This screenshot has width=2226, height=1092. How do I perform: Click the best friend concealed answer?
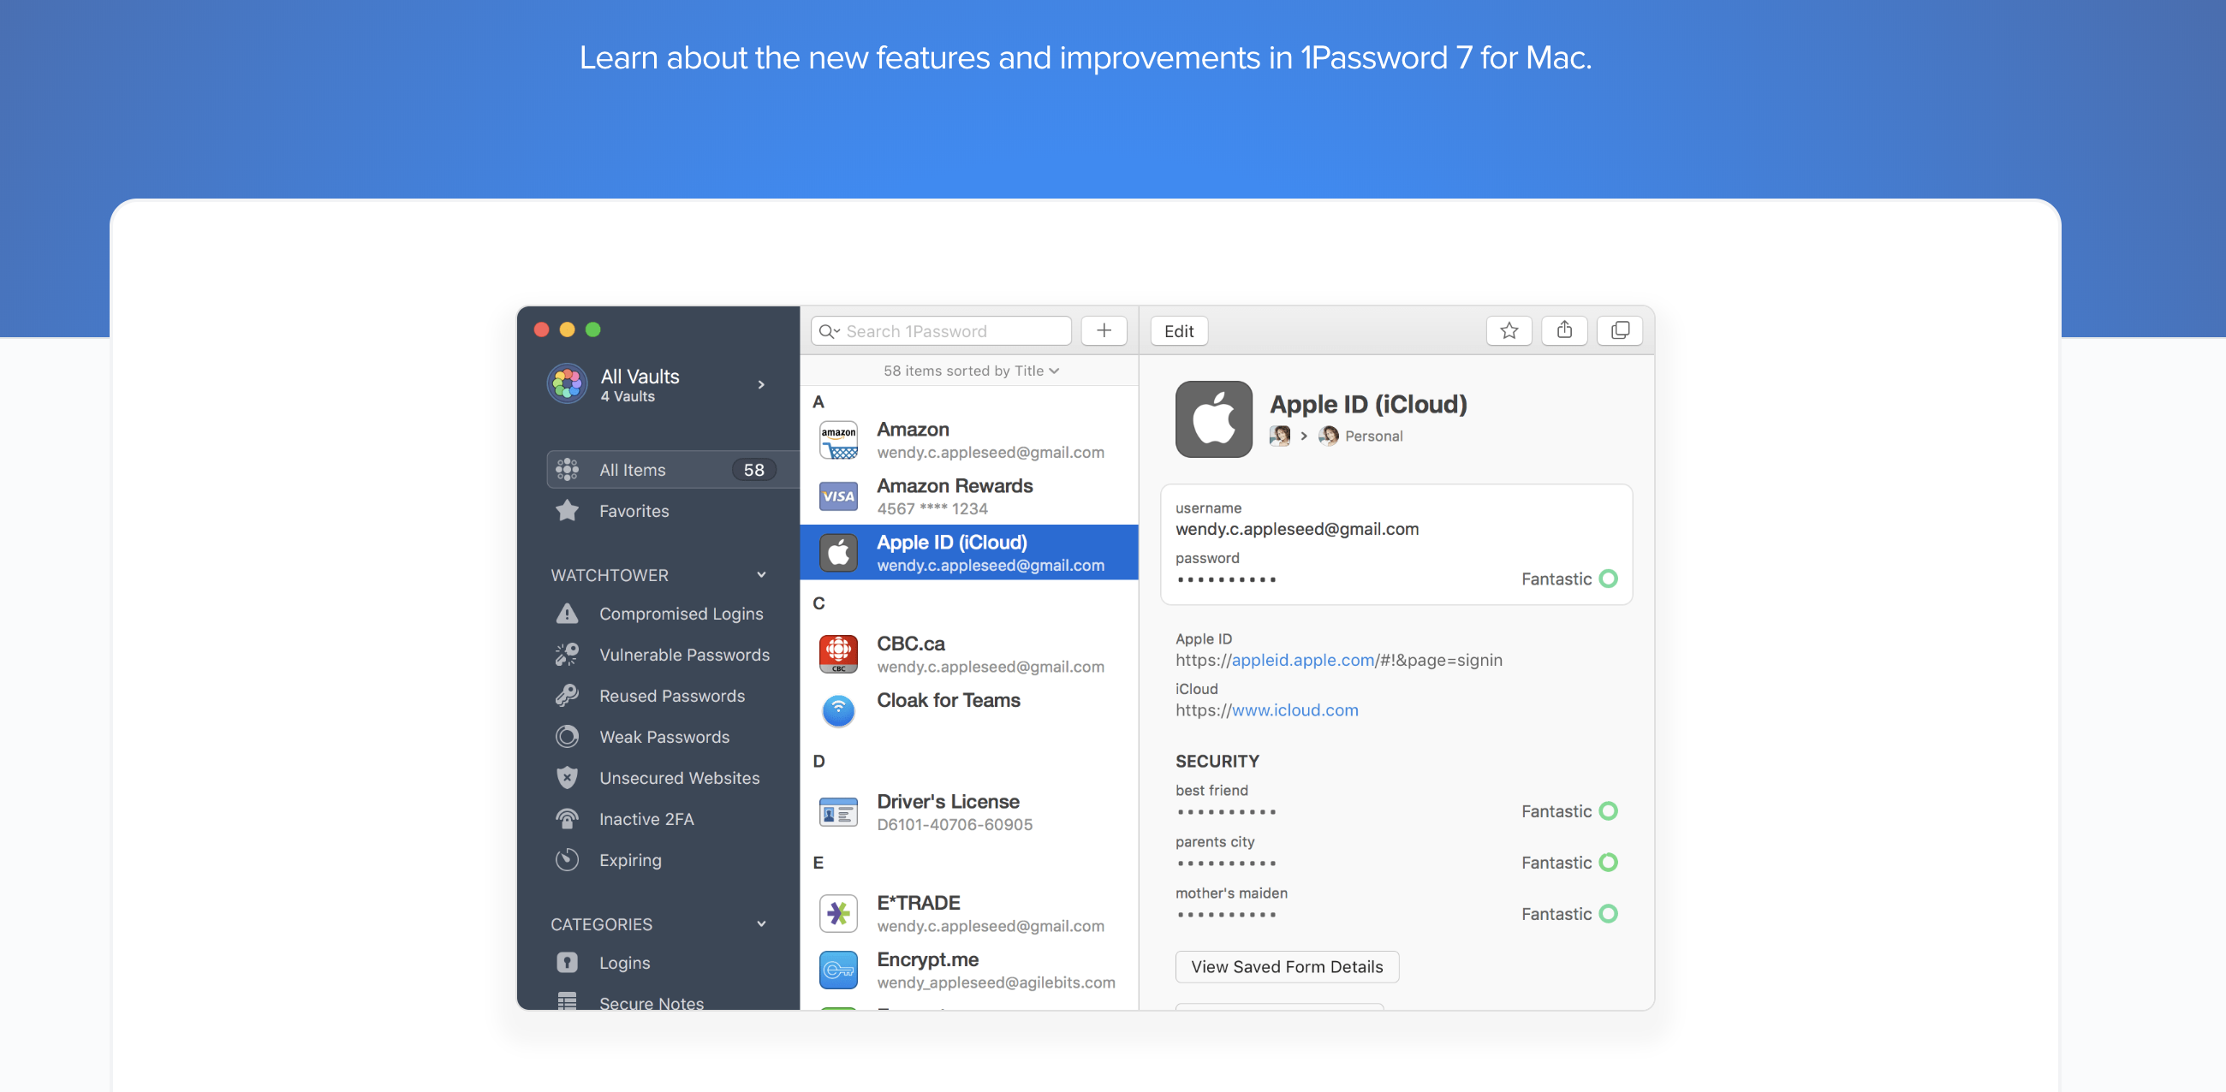coord(1225,812)
